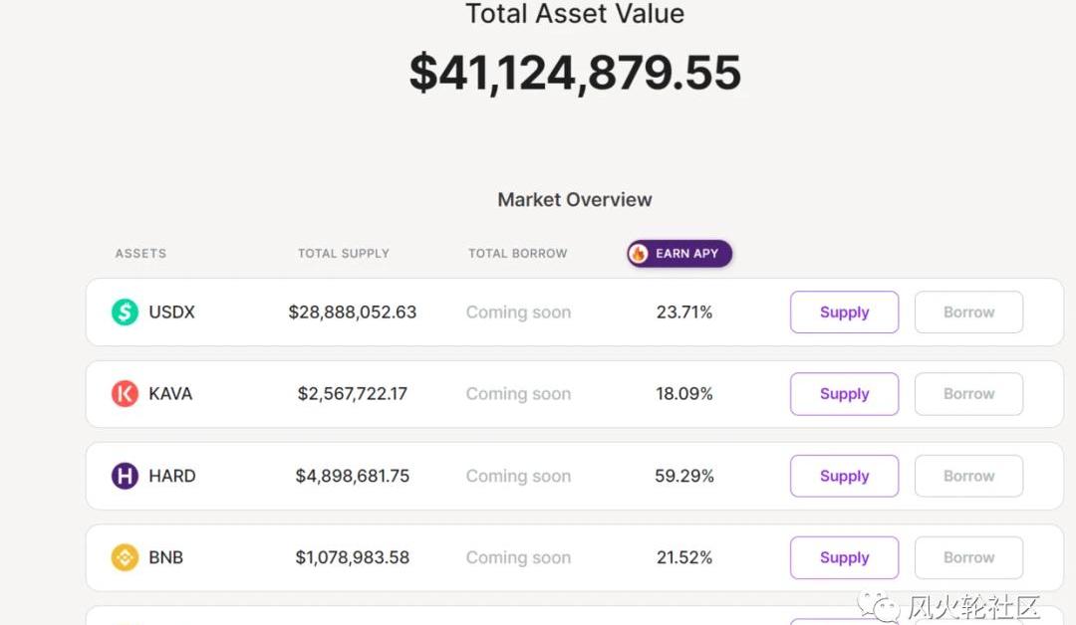Click the Borrow button for BNB
This screenshot has width=1076, height=625.
click(969, 558)
